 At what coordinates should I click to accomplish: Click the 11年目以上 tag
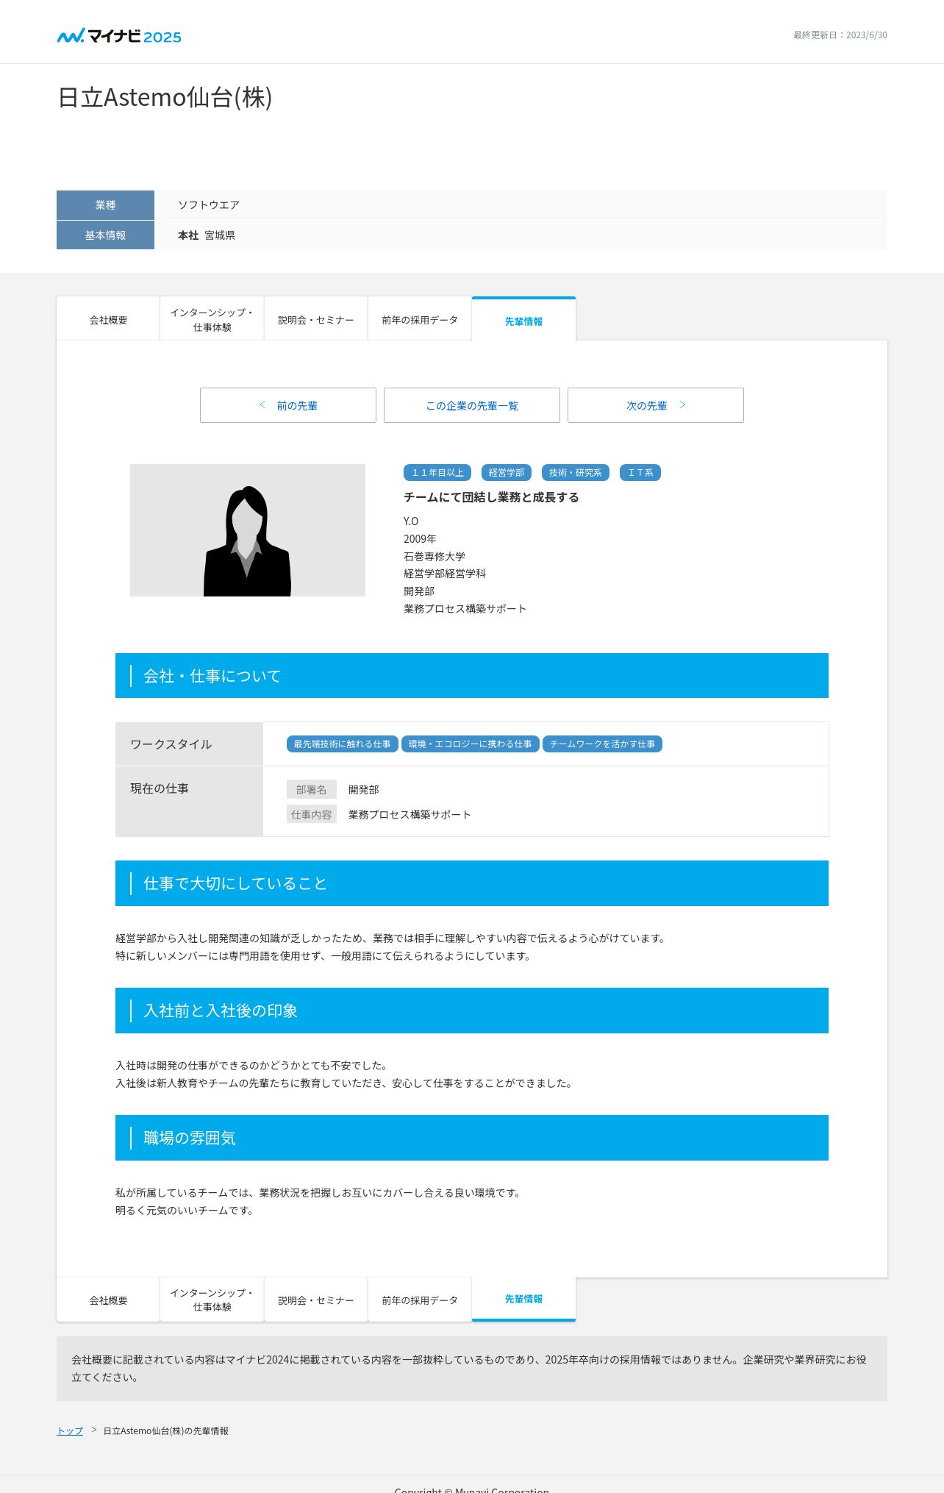click(x=437, y=472)
